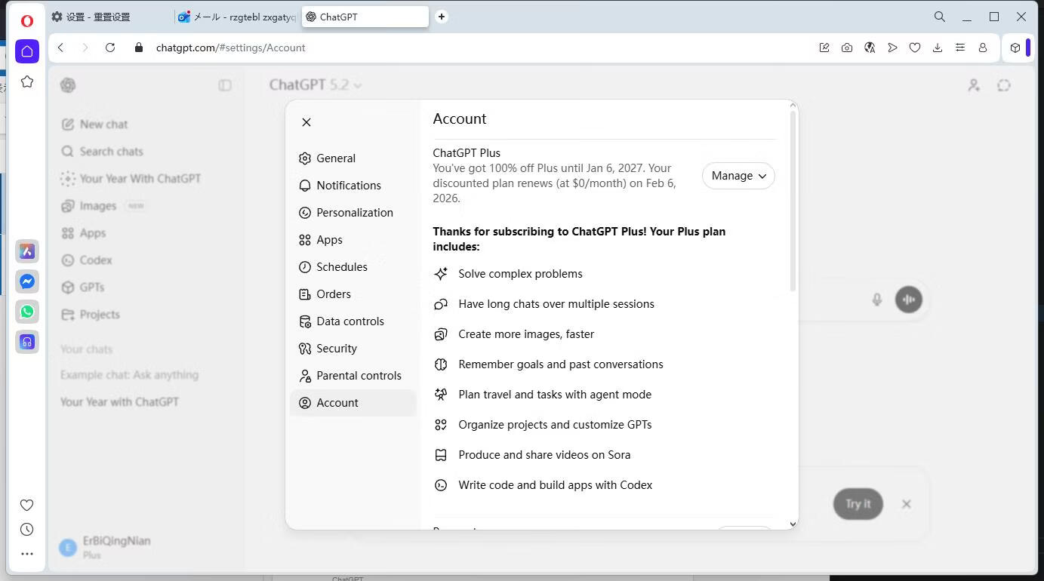Open downloads icon in toolbar
Screen dimensions: 1044x581
pos(938,48)
